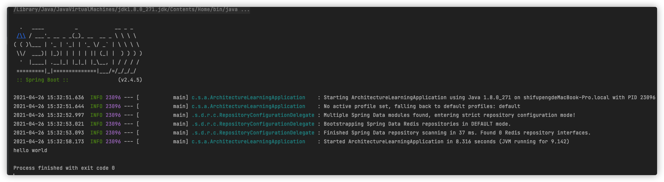Click the (v2.4.5) version text

[130, 80]
